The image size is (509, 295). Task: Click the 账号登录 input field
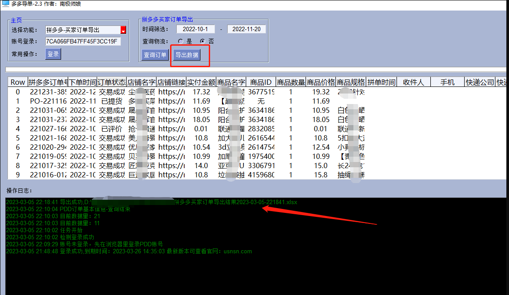pyautogui.click(x=83, y=42)
